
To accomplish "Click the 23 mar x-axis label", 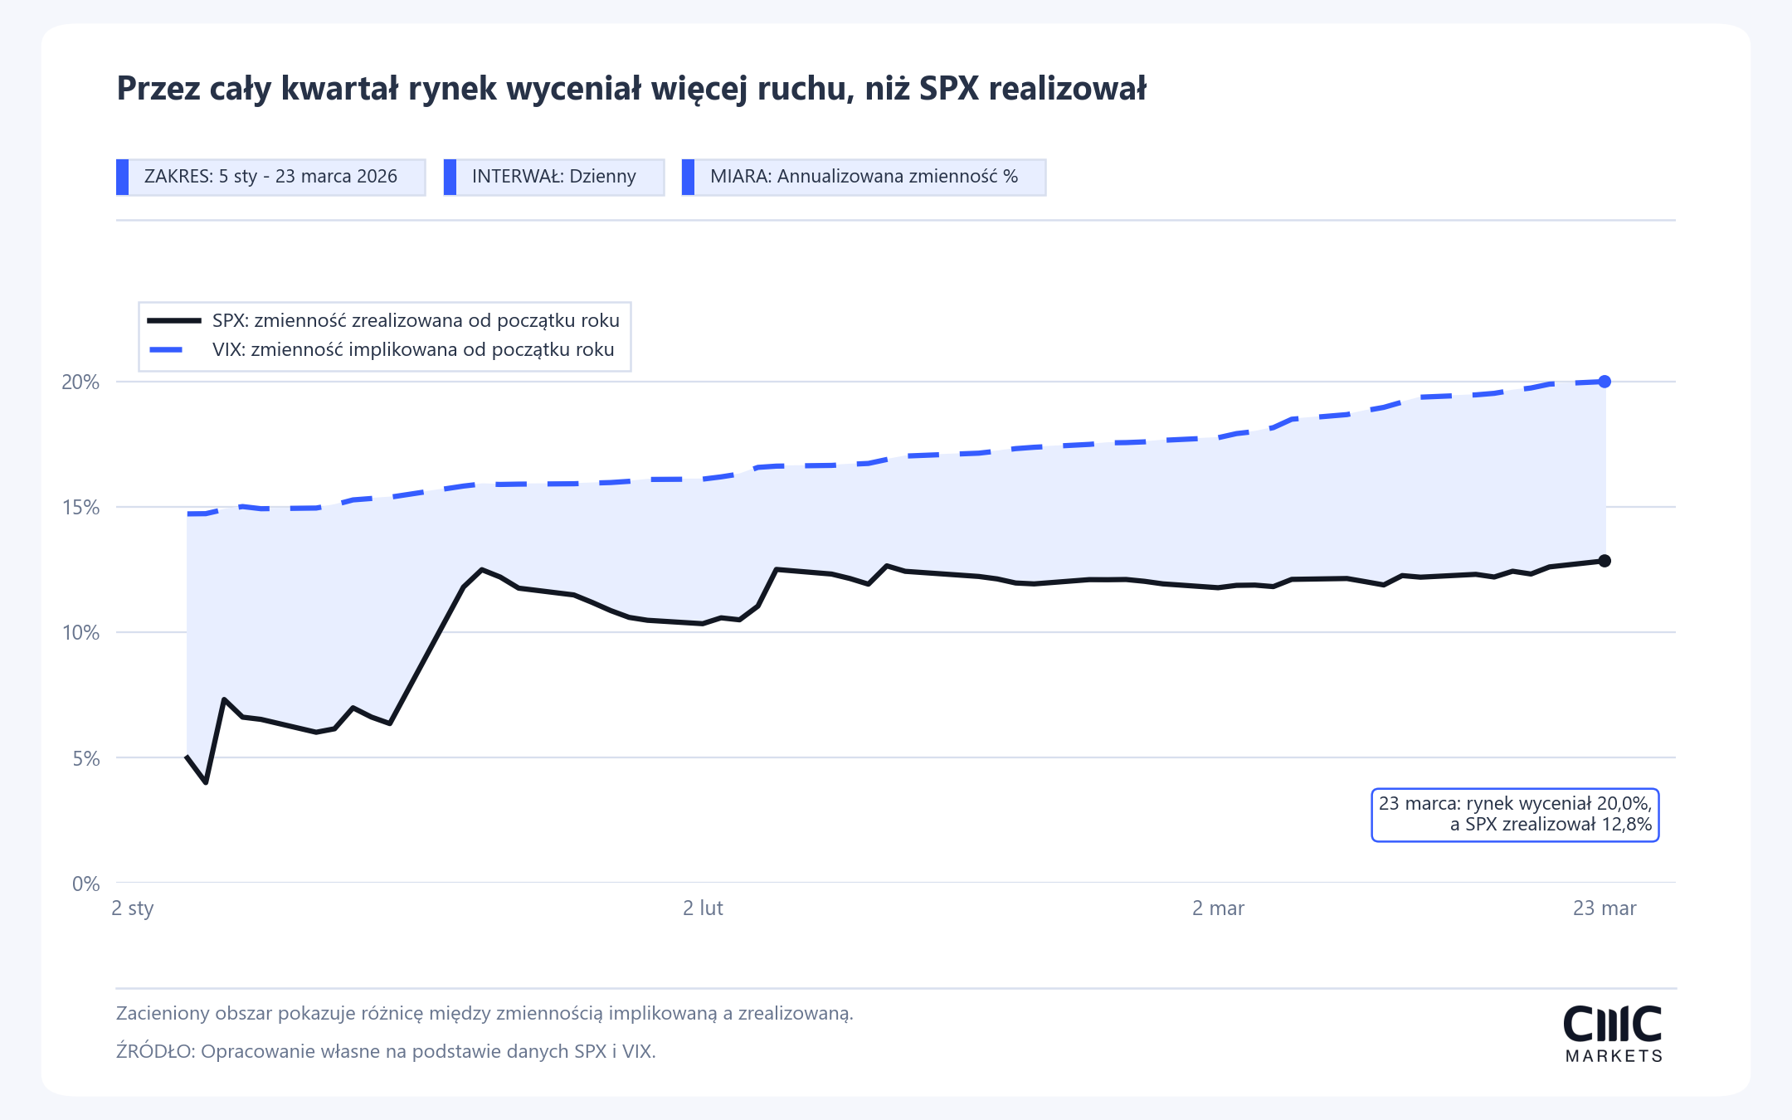I will (1605, 908).
